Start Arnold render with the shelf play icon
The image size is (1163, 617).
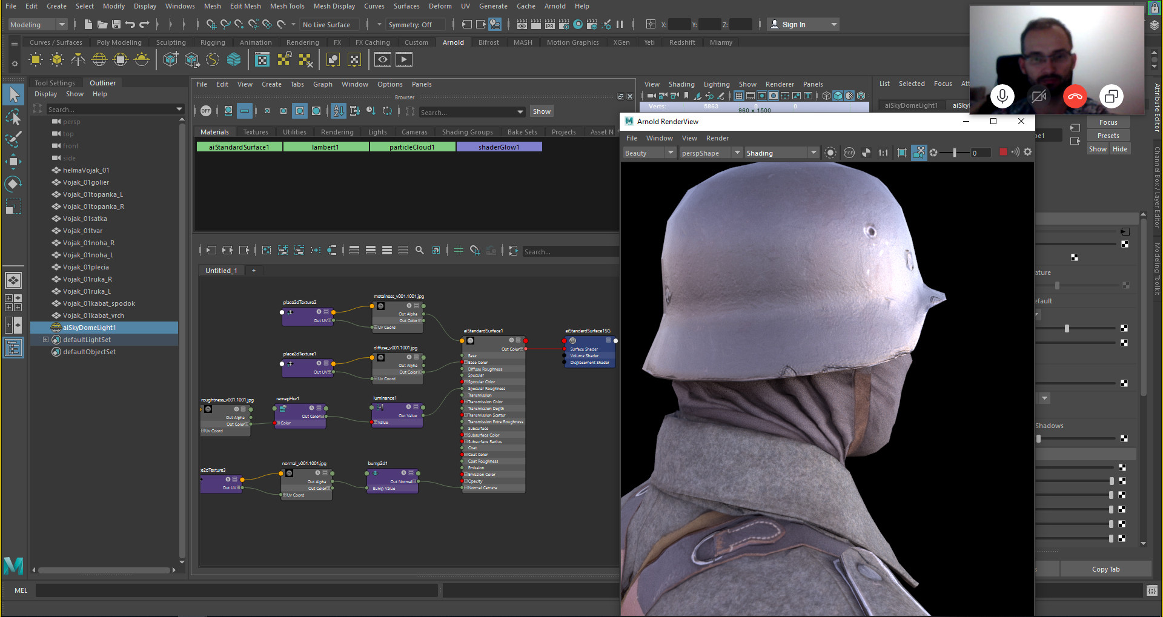(404, 59)
